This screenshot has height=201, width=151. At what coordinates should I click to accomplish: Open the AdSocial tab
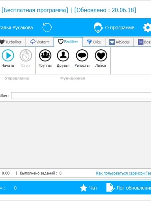pyautogui.click(x=119, y=42)
